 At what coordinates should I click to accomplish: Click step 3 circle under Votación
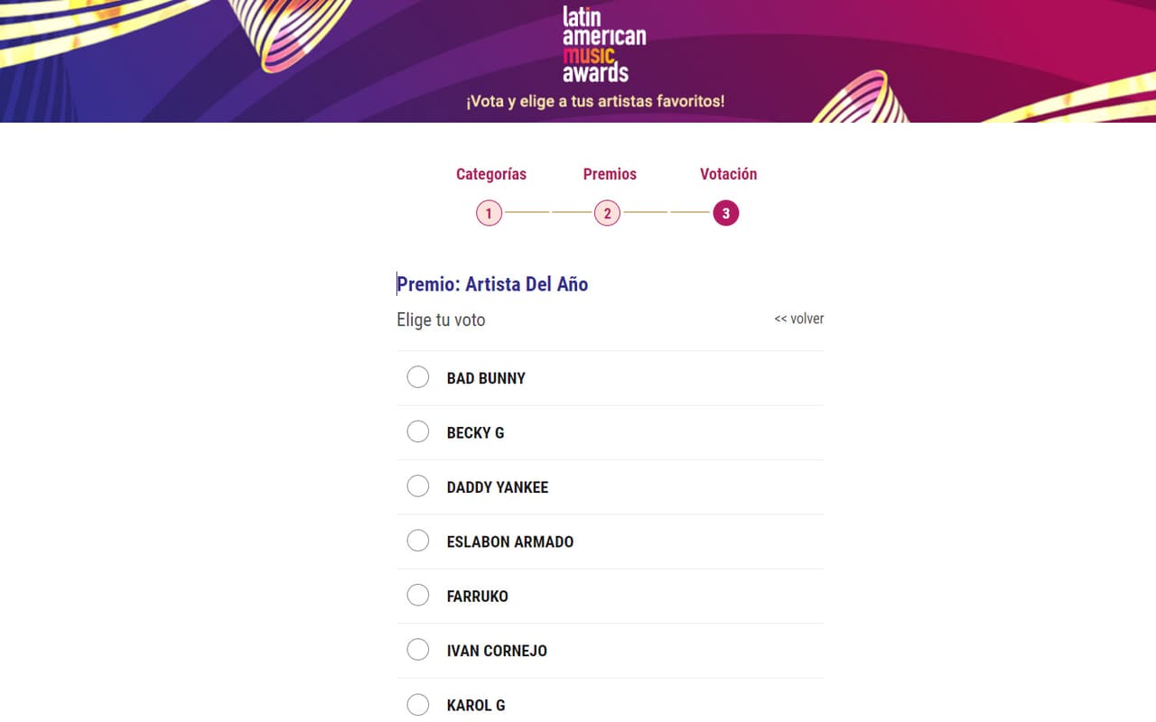point(725,214)
